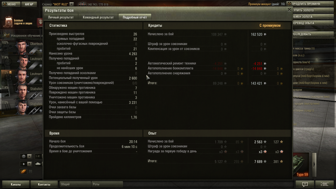Toggle the accelerated crew training checkbox

click(8, 36)
